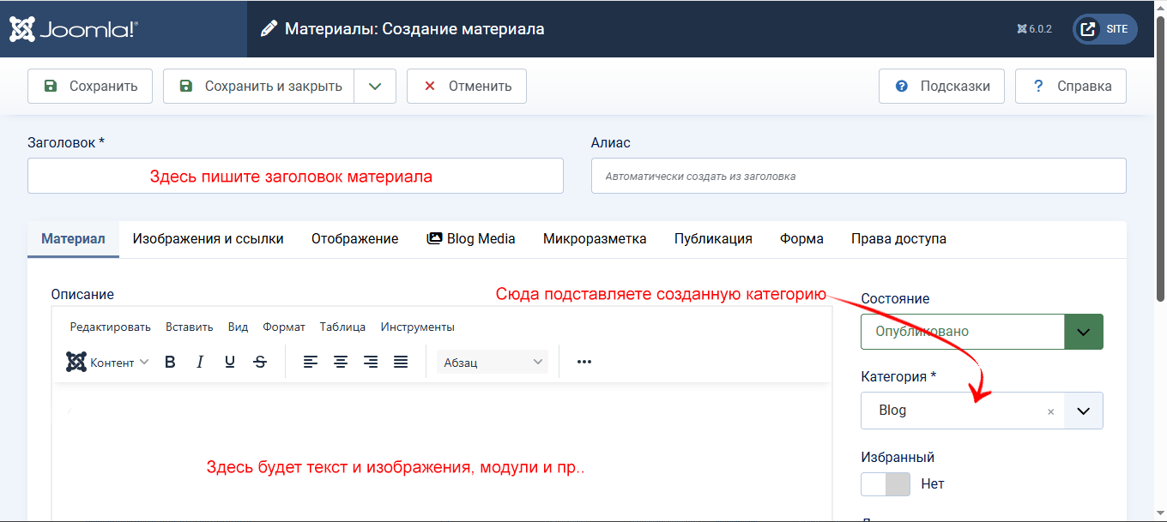Open the Вставить editor menu
This screenshot has width=1167, height=522.
[190, 327]
